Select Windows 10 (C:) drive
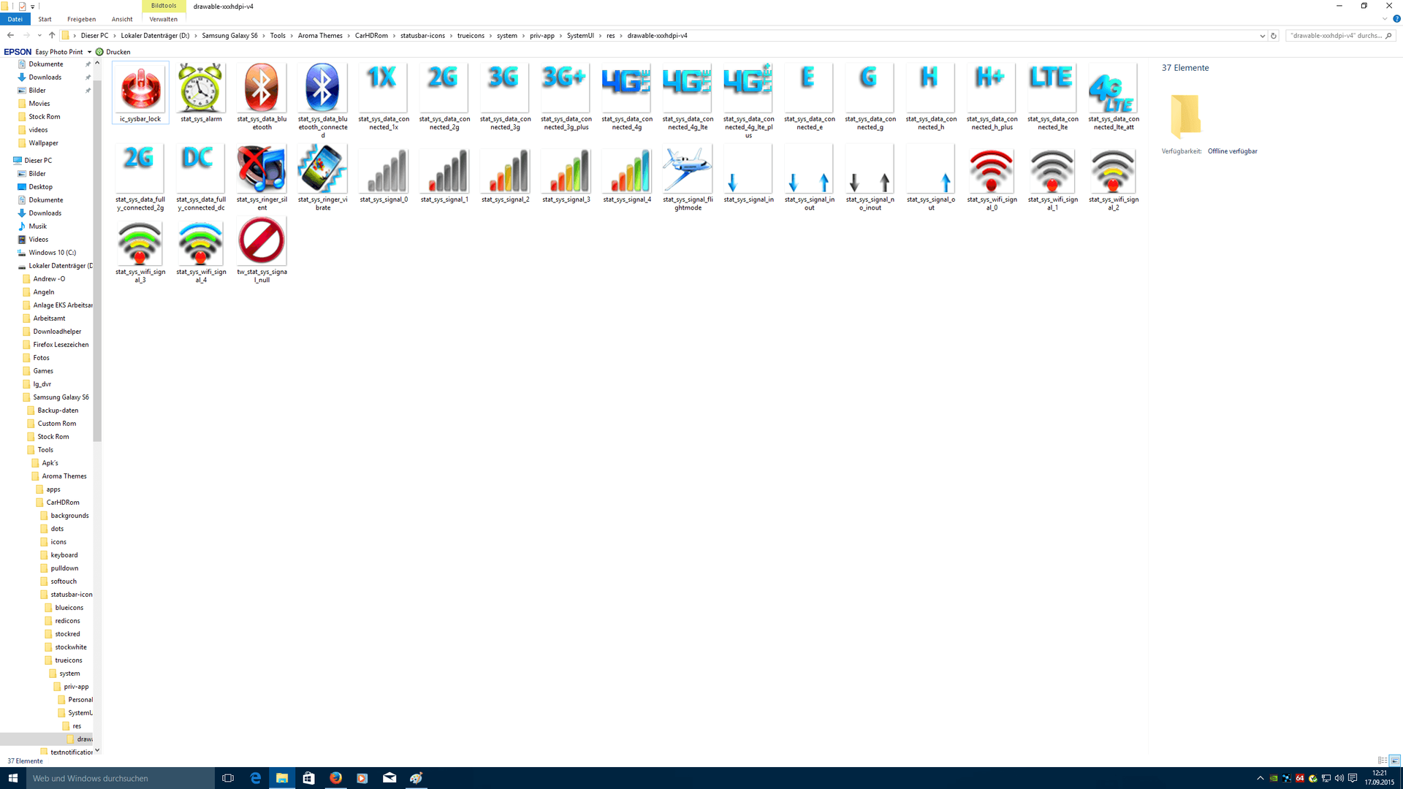1403x789 pixels. coord(52,253)
